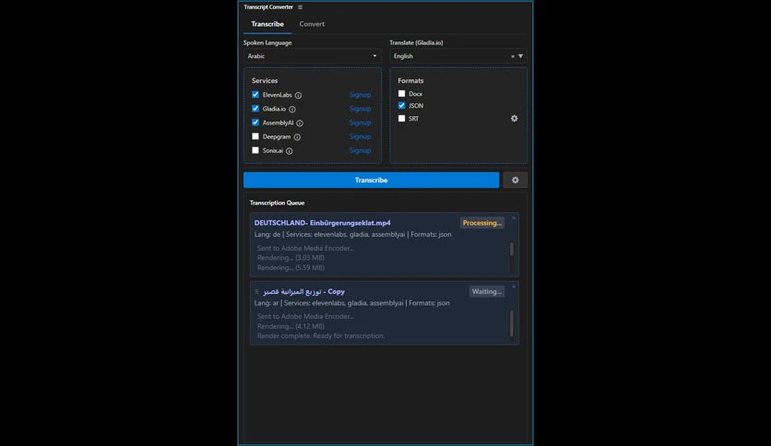Open the ElevenLabs Signup link
The width and height of the screenshot is (771, 446).
pyautogui.click(x=360, y=95)
